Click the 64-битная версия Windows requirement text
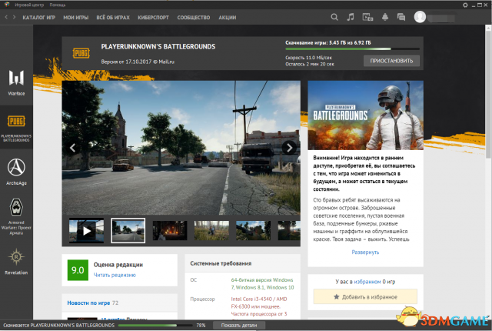This screenshot has width=492, height=331. (263, 283)
